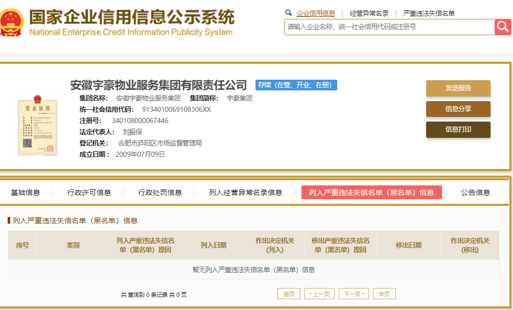Click the 下一页 next page button
Image resolution: width=513 pixels, height=310 pixels.
tap(354, 294)
